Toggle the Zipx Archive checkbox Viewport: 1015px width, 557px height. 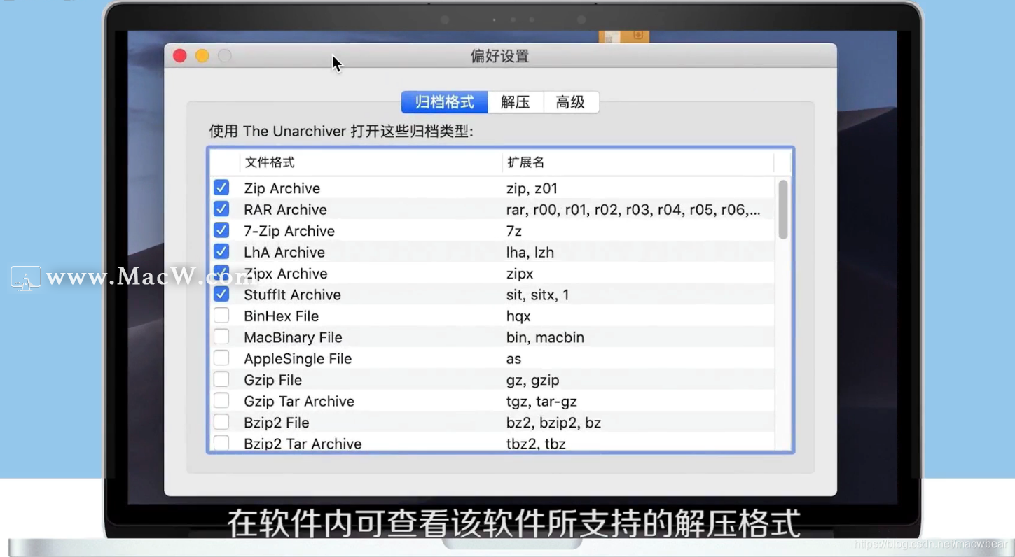[221, 273]
